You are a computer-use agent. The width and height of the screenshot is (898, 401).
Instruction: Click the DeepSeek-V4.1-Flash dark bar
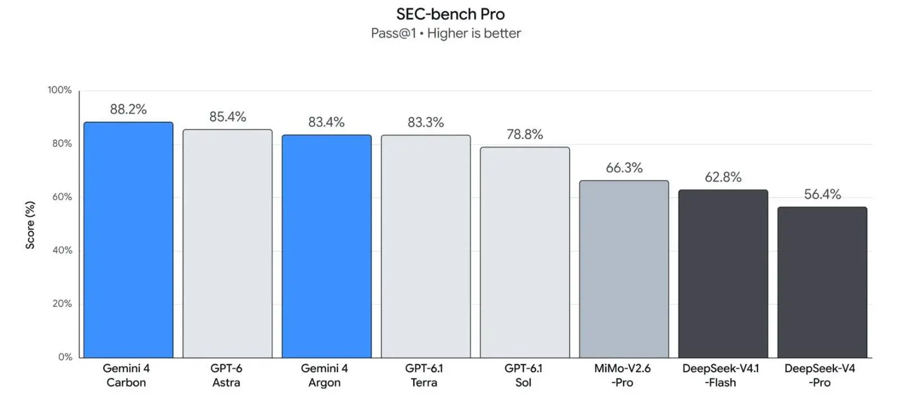pyautogui.click(x=723, y=274)
